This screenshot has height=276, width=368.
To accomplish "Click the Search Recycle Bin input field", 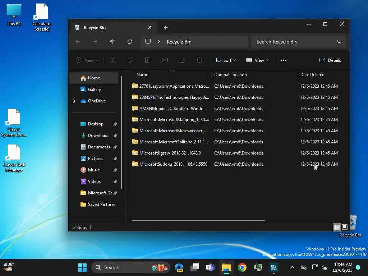I will point(298,42).
